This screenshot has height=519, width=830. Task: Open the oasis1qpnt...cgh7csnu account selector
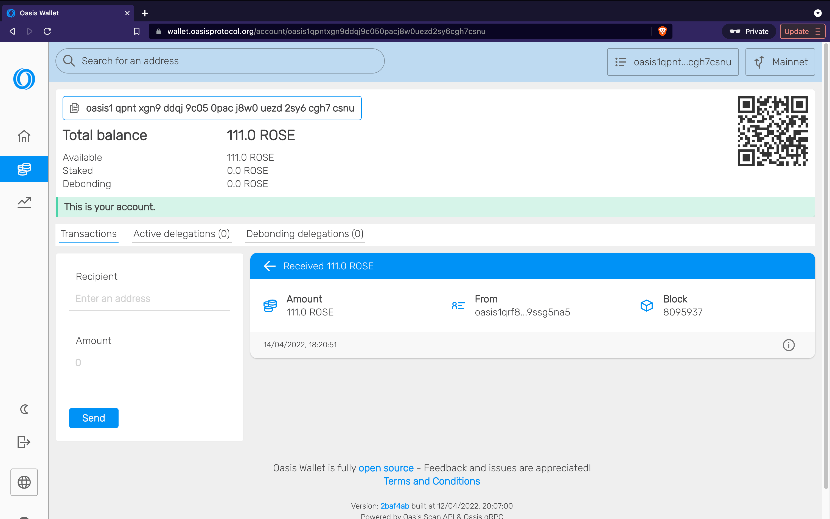pyautogui.click(x=673, y=62)
